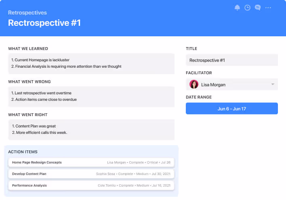Screen dimensions: 286x200
Task: Select 'Action items came close to overdue' line
Action: [x=44, y=100]
